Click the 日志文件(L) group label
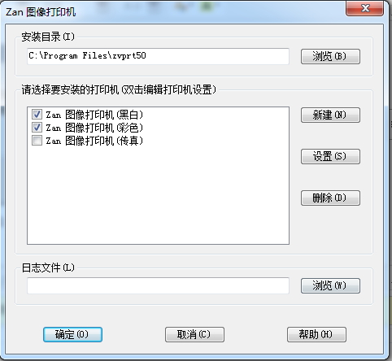The image size is (392, 361). point(48,267)
